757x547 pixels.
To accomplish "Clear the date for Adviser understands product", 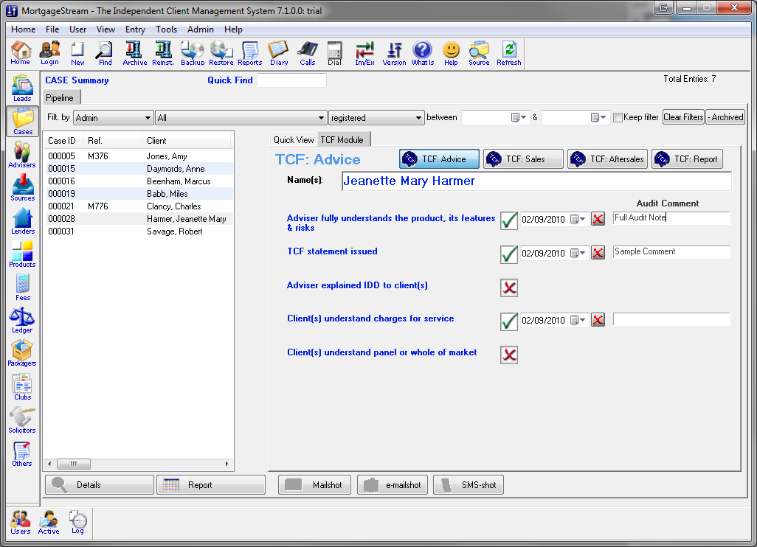I will [598, 219].
